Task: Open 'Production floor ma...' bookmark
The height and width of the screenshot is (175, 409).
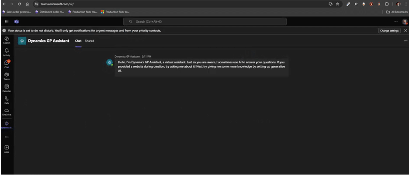Action: pos(83,12)
